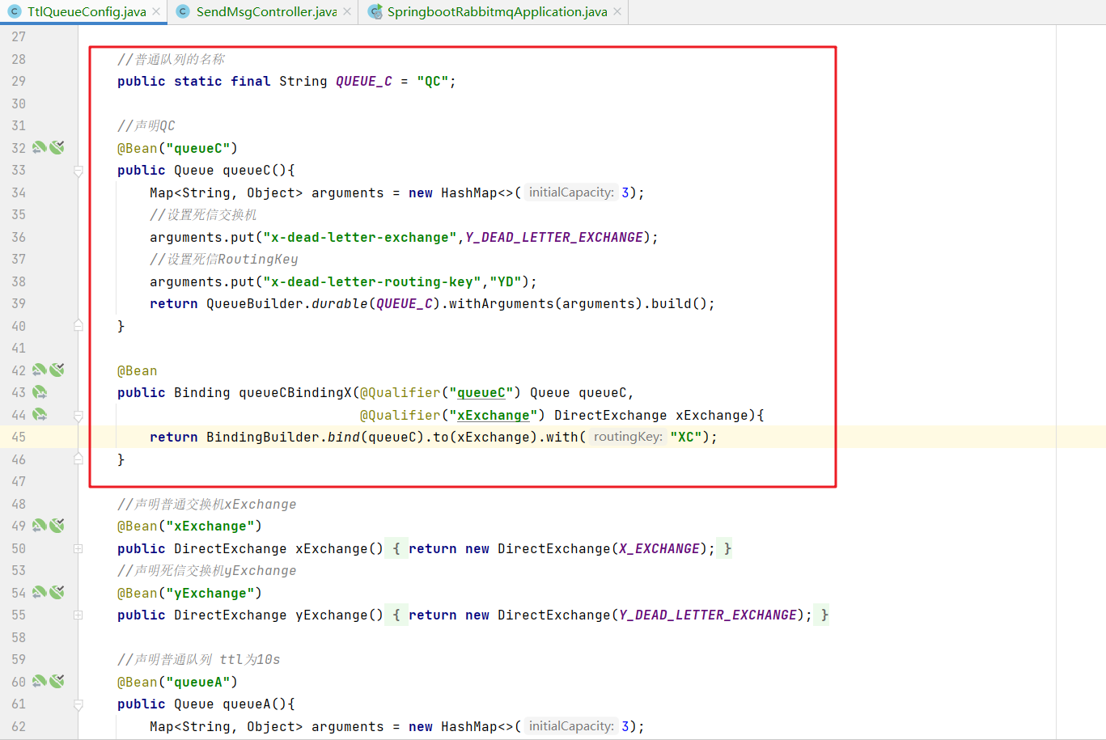Screen dimensions: 1106x740
Task: Click the @Bean("xExchange") annotation on line 49
Action: click(190, 526)
